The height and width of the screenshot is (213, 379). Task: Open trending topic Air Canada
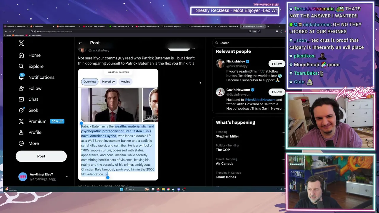point(224,164)
